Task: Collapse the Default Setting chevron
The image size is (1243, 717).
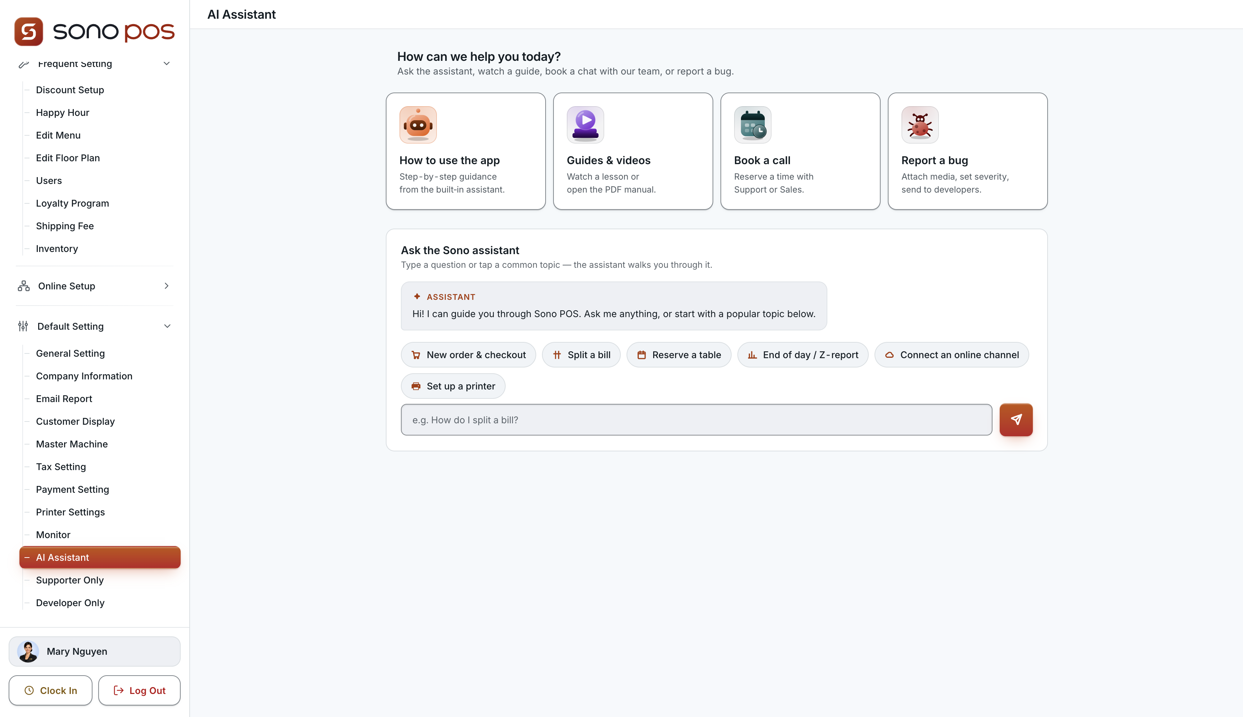Action: click(x=167, y=326)
